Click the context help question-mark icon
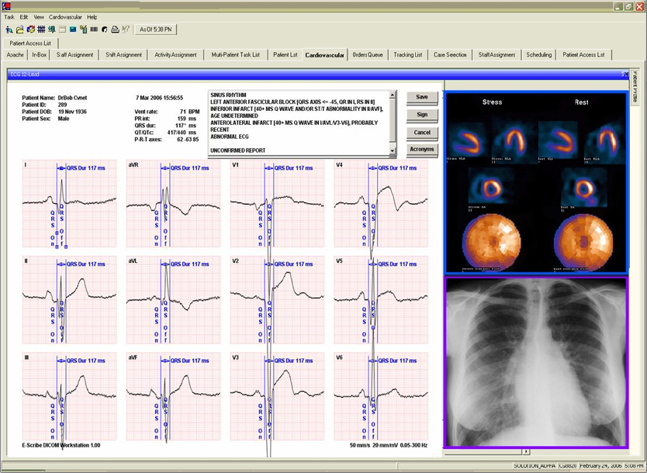This screenshot has height=473, width=647. pos(126,29)
